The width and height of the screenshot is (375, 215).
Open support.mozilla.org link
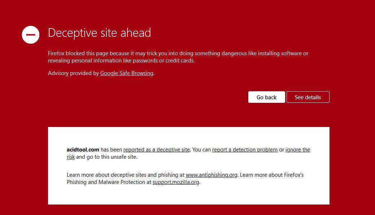tap(176, 182)
